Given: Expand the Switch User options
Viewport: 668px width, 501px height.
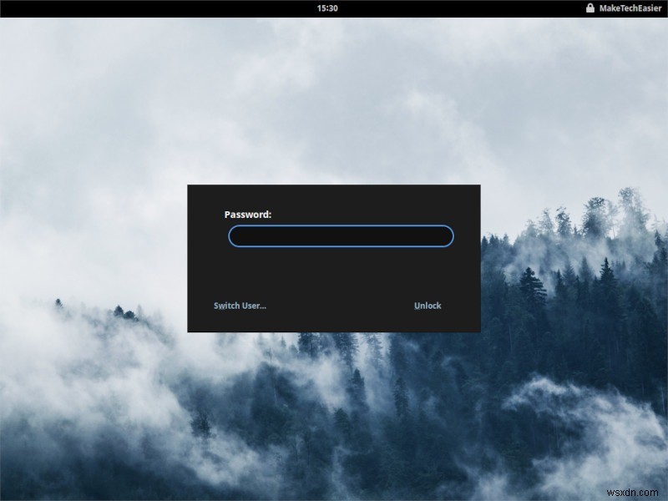Looking at the screenshot, I should click(240, 306).
